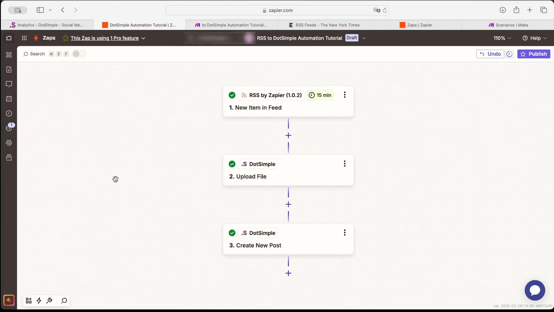Open the sidebar apps/dashboard icon
The height and width of the screenshot is (312, 554).
[x=9, y=55]
